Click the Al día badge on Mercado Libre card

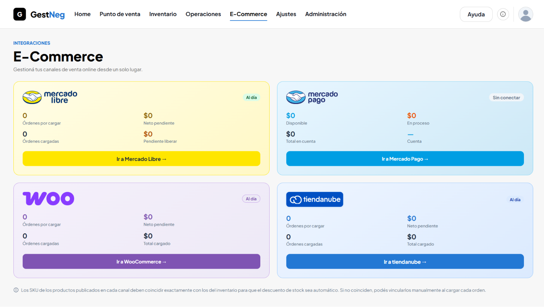[251, 98]
